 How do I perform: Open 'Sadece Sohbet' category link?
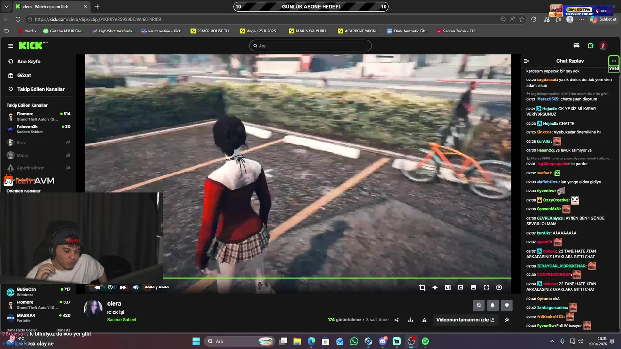point(122,320)
